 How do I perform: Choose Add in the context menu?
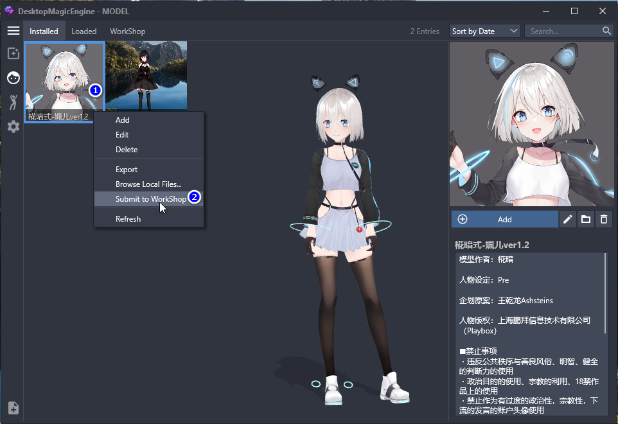coord(148,119)
